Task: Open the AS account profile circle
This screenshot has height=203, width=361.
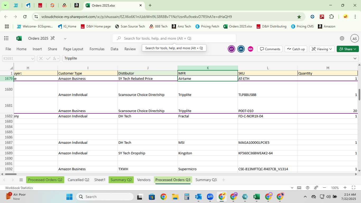Action: (354, 38)
